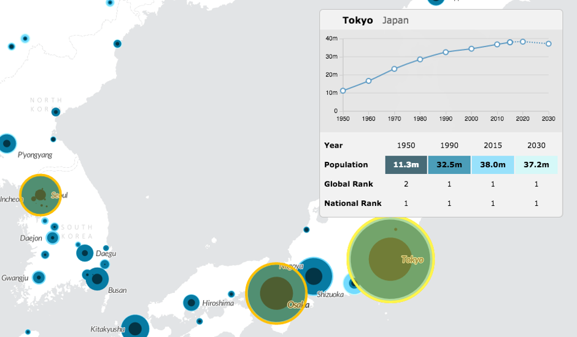Click the North Korea country label

pyautogui.click(x=45, y=104)
